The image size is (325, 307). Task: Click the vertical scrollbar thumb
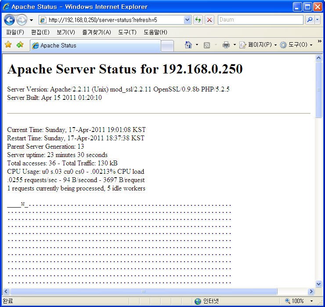[x=318, y=90]
